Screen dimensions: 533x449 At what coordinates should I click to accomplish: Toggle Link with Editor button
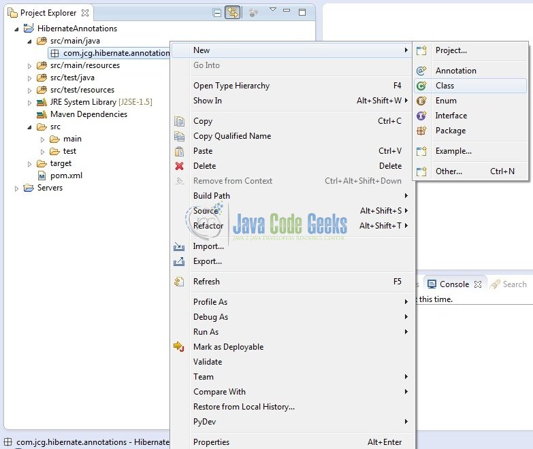click(x=233, y=12)
